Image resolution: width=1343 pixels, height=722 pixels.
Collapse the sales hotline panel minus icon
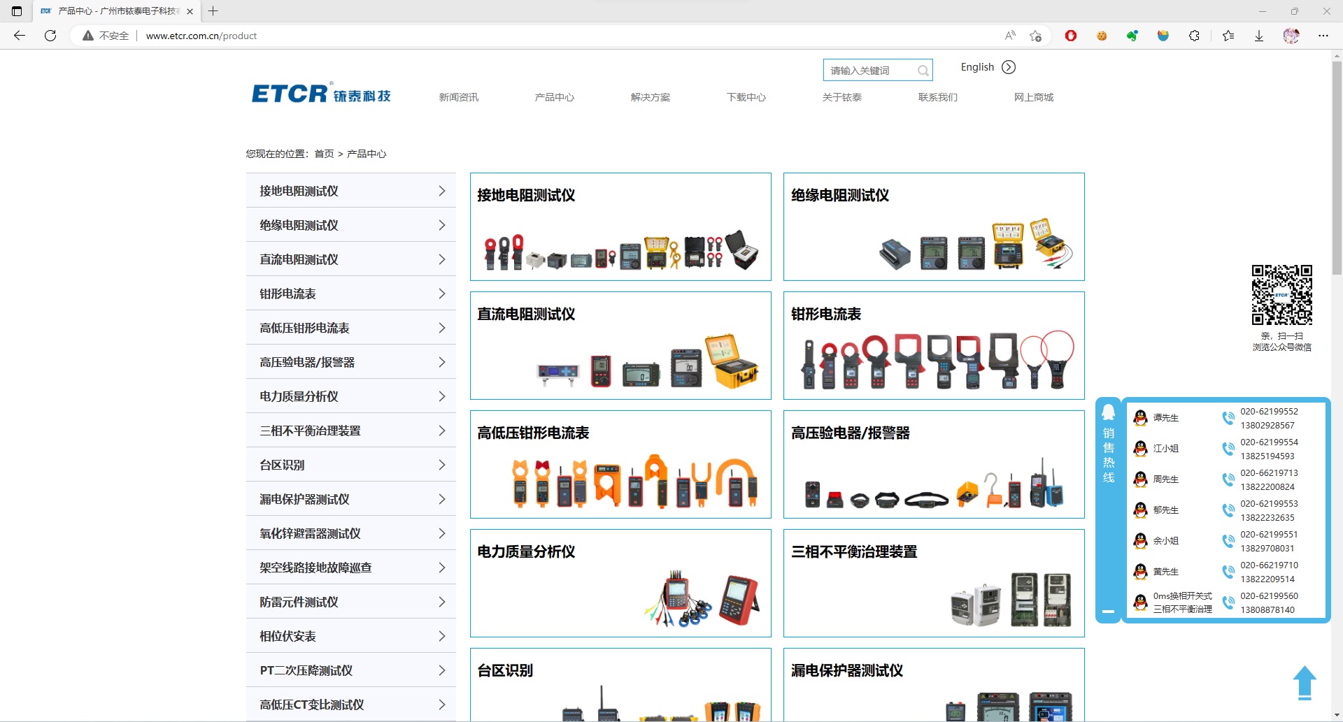point(1108,612)
